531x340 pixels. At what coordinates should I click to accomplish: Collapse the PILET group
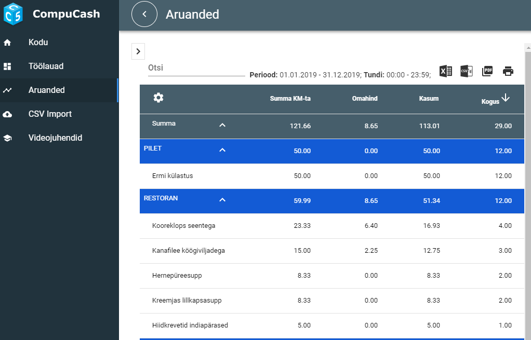222,150
